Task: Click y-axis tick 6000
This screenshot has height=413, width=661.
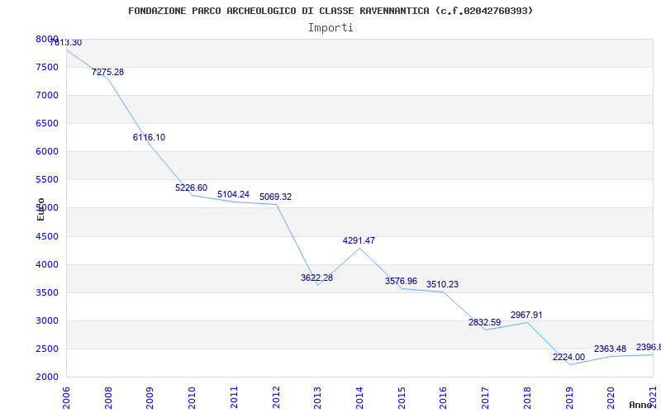Action: (x=47, y=152)
